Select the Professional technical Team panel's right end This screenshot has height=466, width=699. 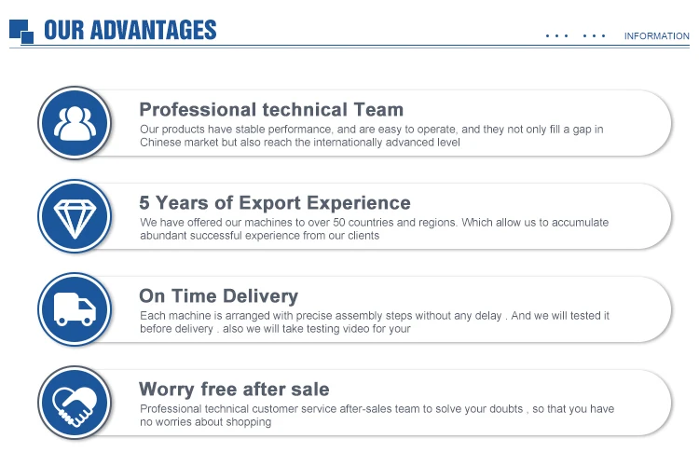655,123
